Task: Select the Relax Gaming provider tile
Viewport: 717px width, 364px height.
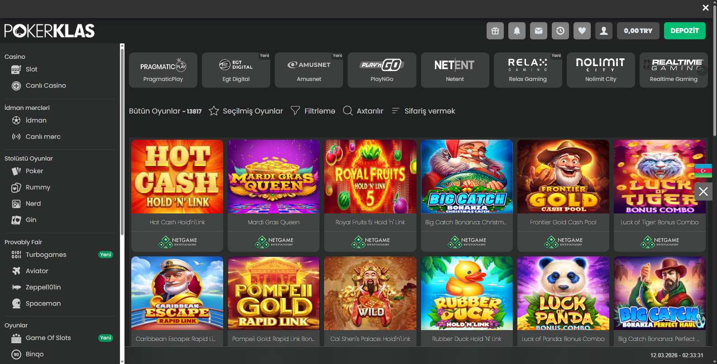Action: (528, 70)
